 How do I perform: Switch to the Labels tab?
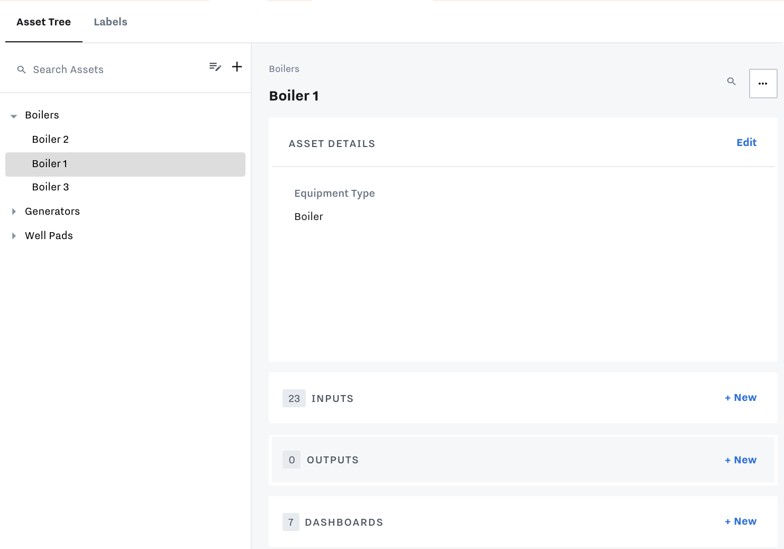[111, 22]
